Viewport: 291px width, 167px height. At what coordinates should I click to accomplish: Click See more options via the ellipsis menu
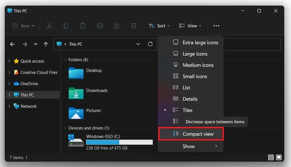(x=216, y=26)
